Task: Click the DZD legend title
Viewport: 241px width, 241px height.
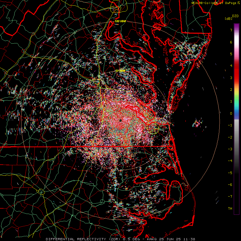Action: click(x=235, y=16)
